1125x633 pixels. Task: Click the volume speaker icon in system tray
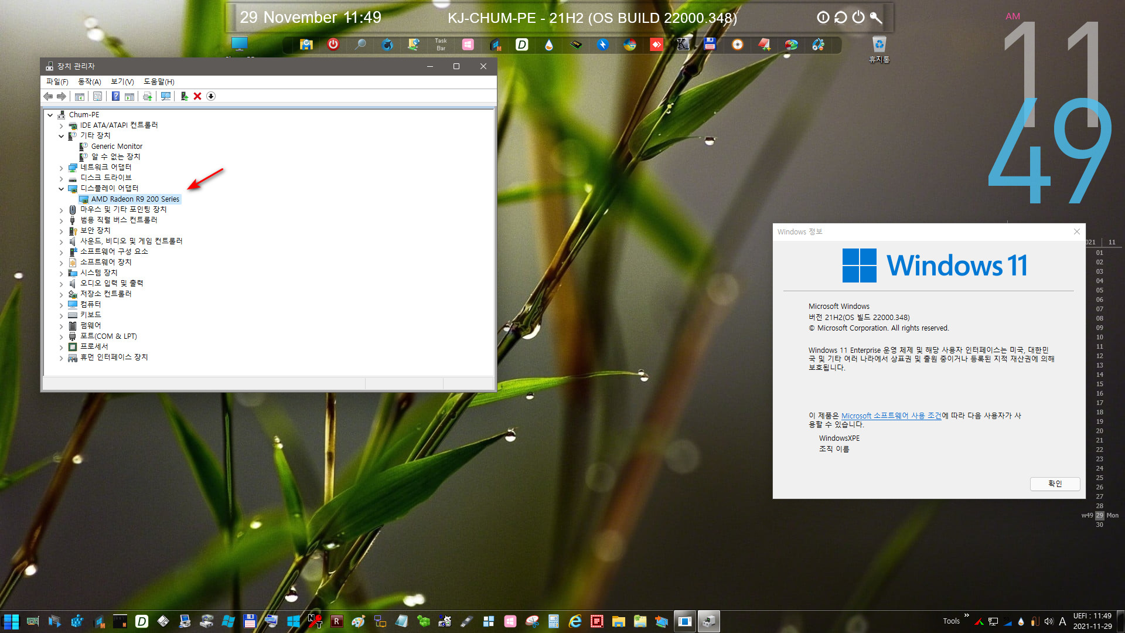(1048, 621)
